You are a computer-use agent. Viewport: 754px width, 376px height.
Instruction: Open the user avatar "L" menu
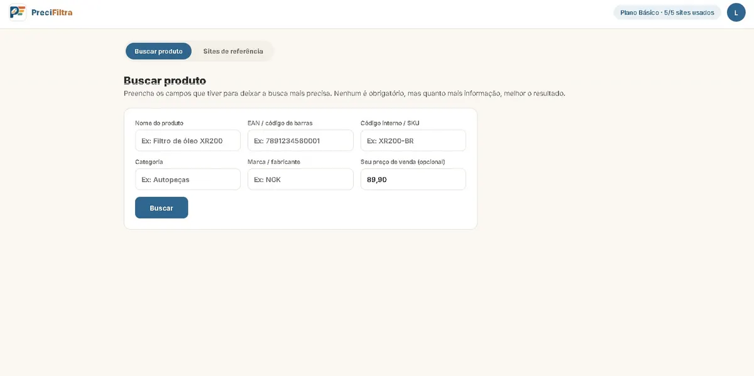pos(736,13)
